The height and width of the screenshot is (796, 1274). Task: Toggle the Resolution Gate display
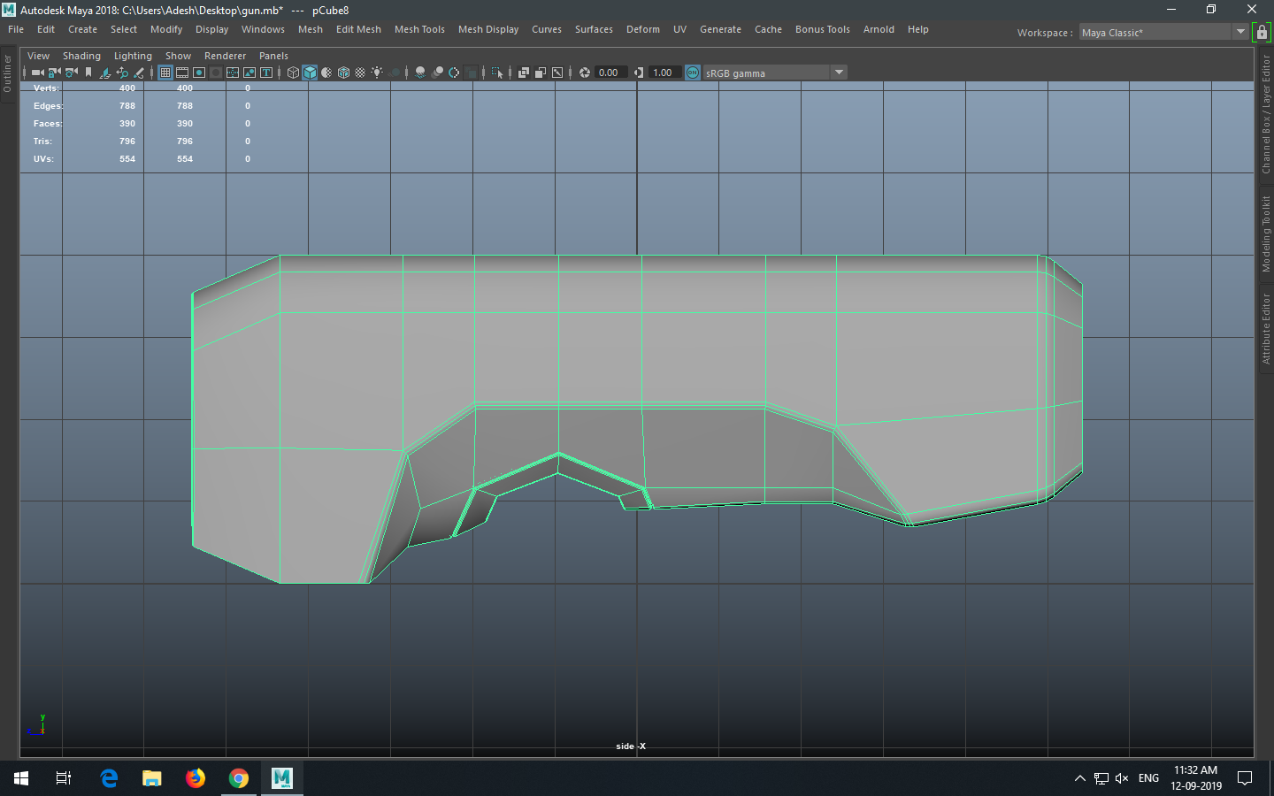[x=199, y=73]
